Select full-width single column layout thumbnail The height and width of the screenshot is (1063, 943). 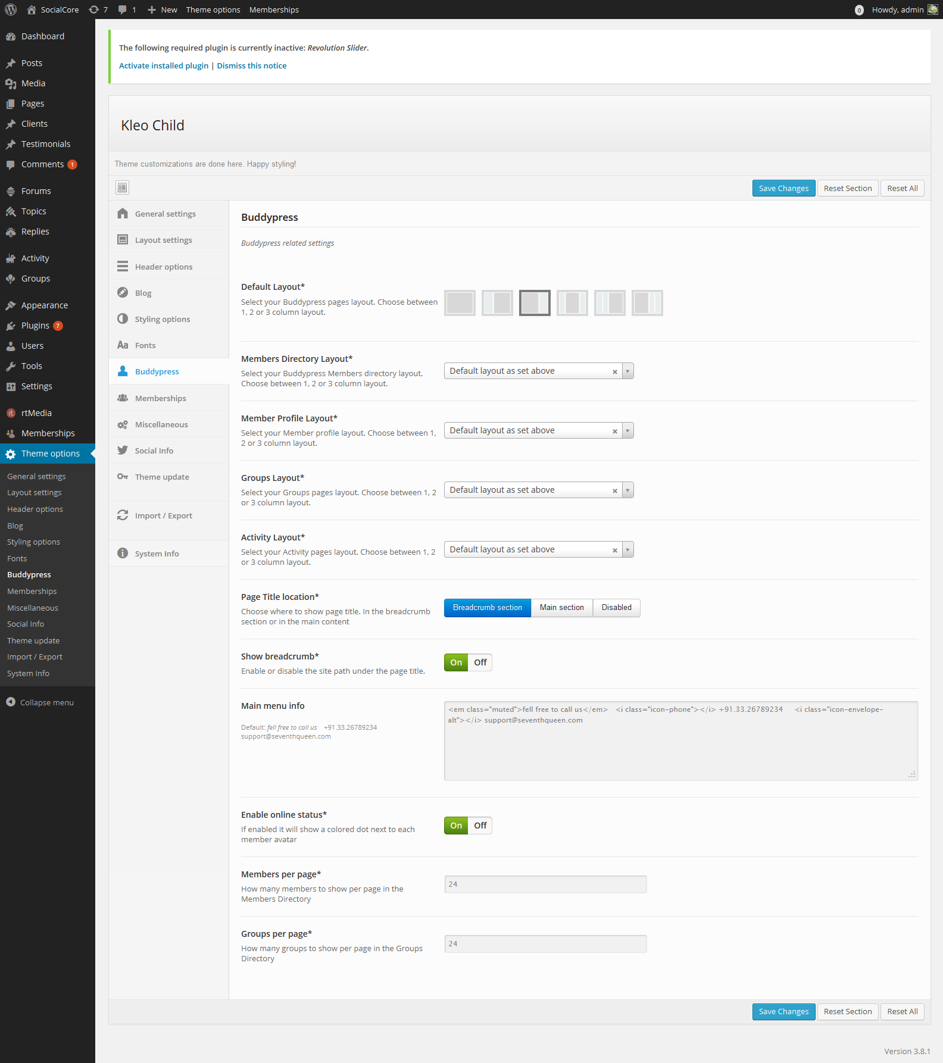460,303
